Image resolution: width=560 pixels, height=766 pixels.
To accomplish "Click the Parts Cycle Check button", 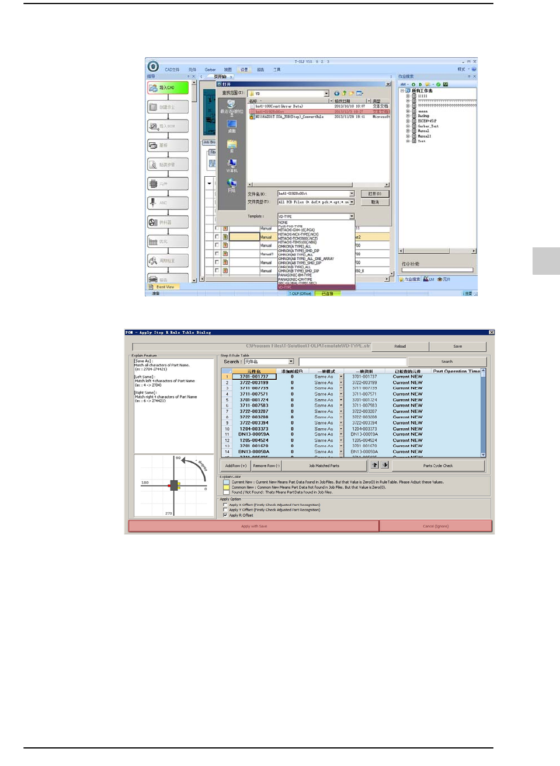I will [x=438, y=466].
